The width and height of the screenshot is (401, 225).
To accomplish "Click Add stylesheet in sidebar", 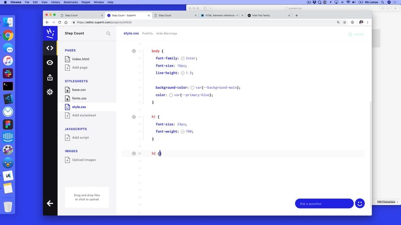I will (x=84, y=115).
